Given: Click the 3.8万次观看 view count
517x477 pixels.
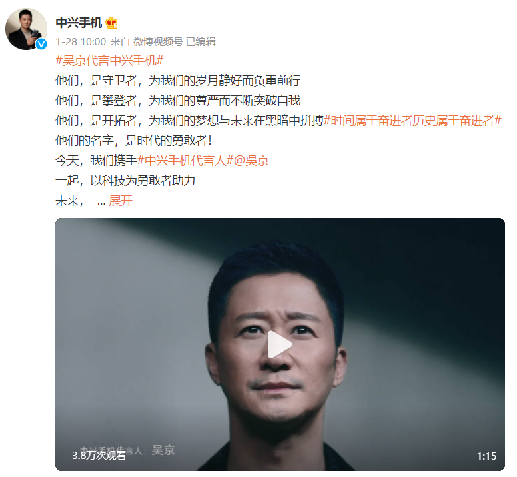Looking at the screenshot, I should coord(99,455).
